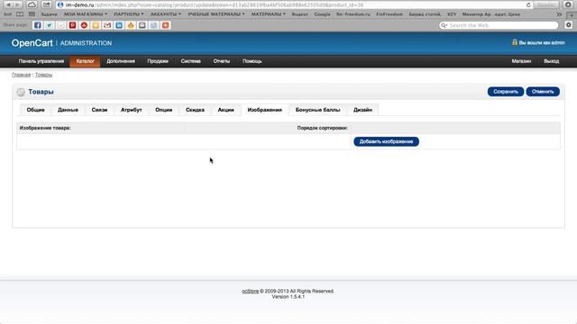
Task: Expand МОИ МАГАЗИНЫ bookmarks folder
Action: 86,14
